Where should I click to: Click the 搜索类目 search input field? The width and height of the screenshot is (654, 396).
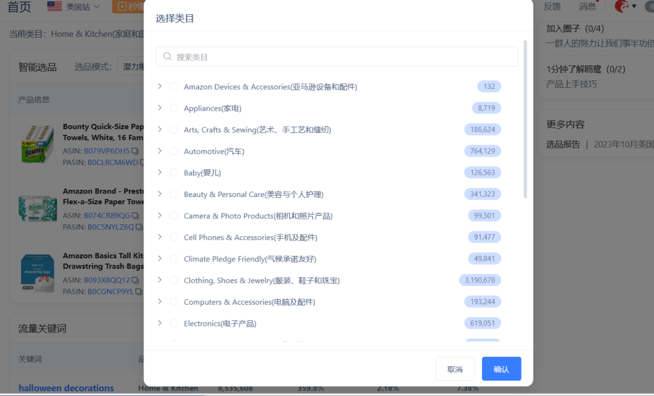point(337,56)
